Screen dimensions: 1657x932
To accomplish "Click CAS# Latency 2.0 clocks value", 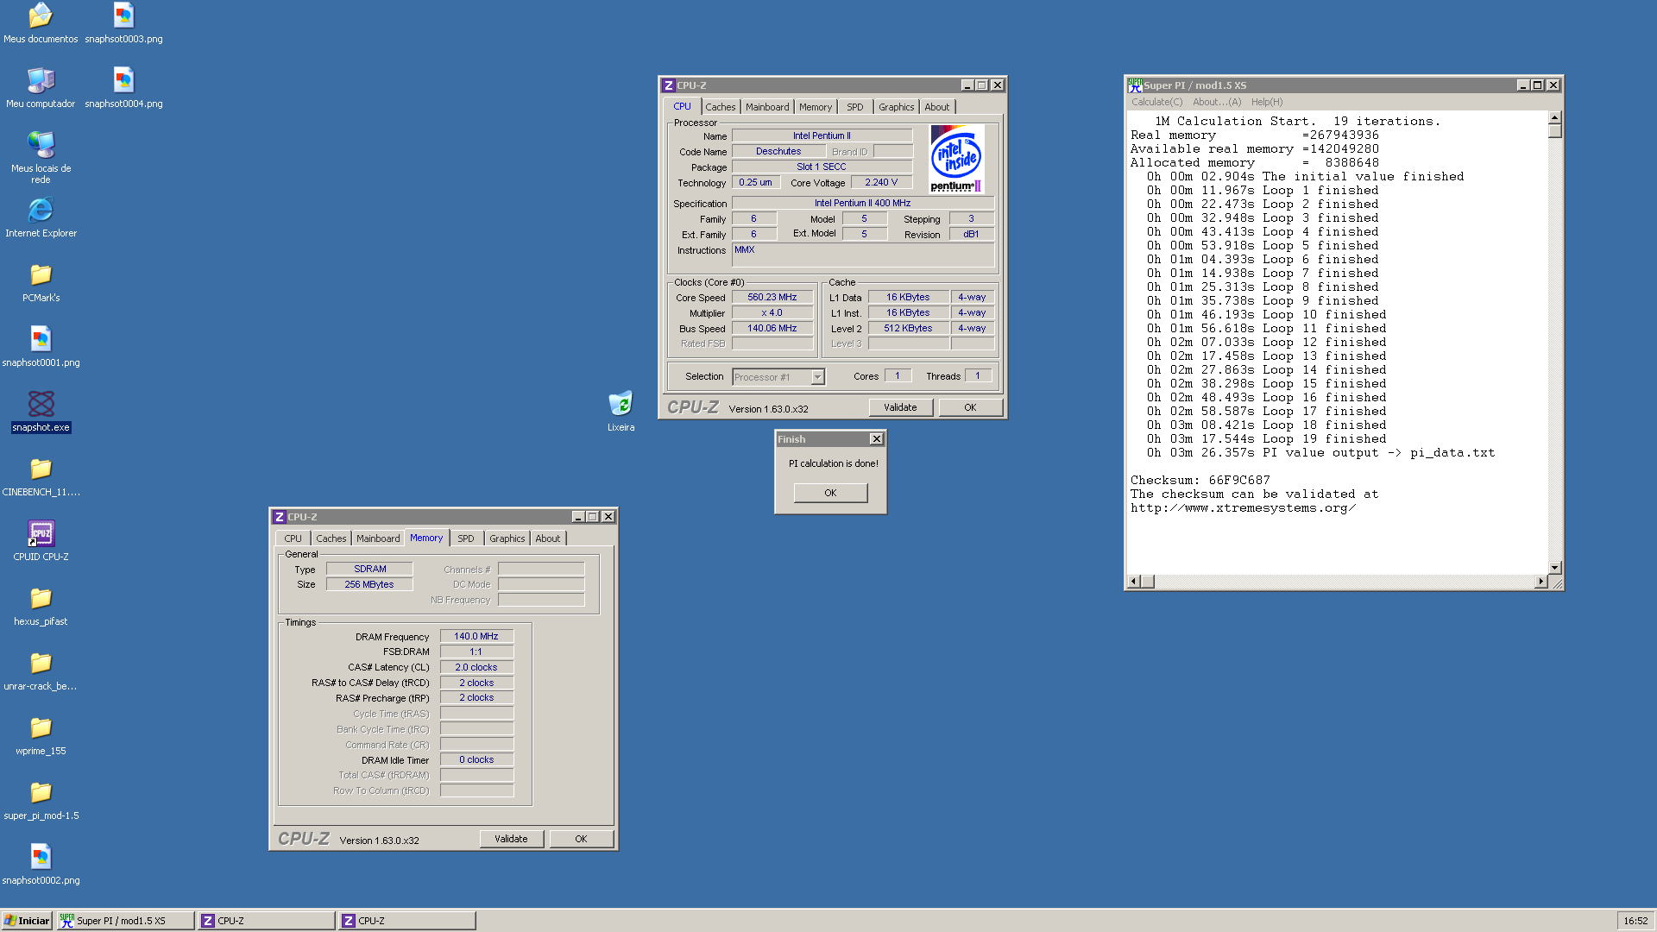I will (476, 667).
